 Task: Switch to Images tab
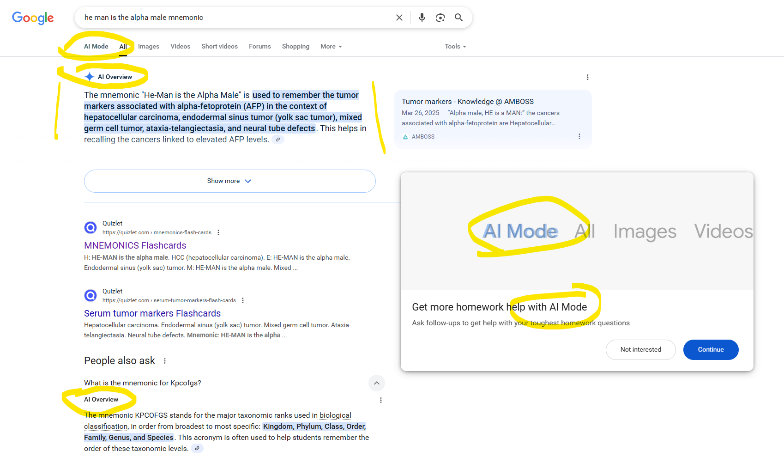(149, 46)
